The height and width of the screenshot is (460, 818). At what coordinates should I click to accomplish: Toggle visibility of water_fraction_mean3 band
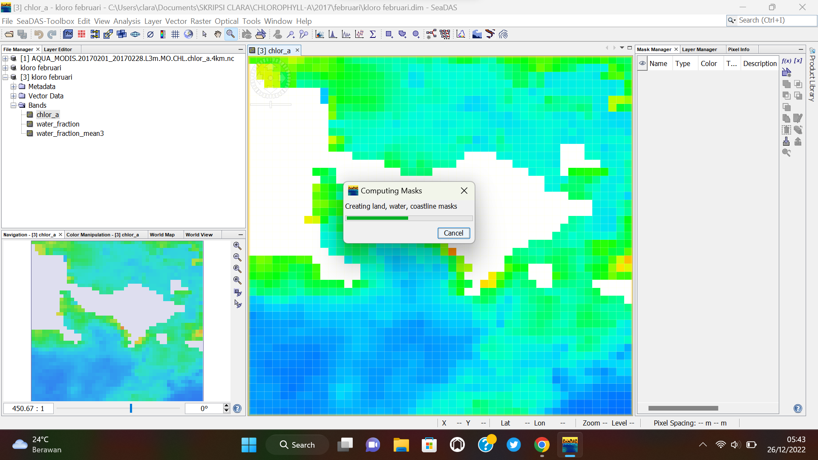click(30, 133)
